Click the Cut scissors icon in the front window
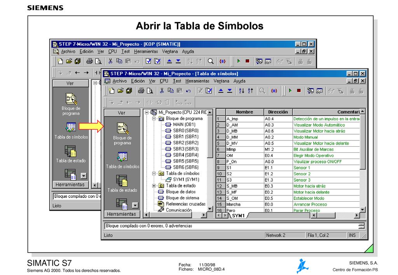Screen dimensions: 398x275 (x=162, y=91)
